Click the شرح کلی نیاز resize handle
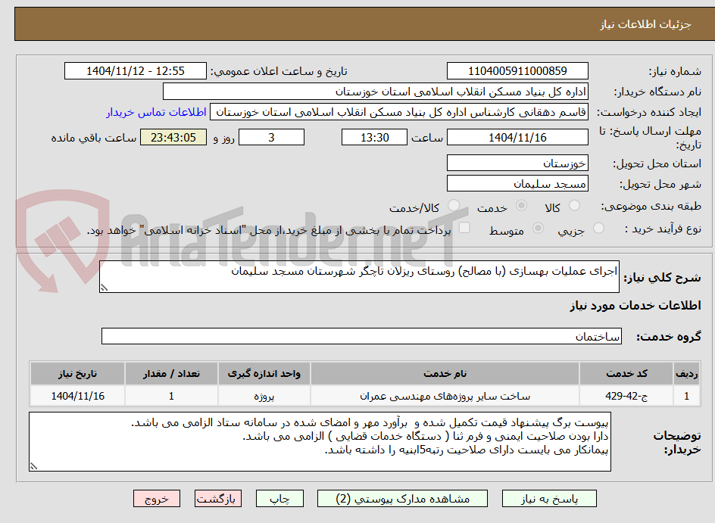 tap(104, 288)
